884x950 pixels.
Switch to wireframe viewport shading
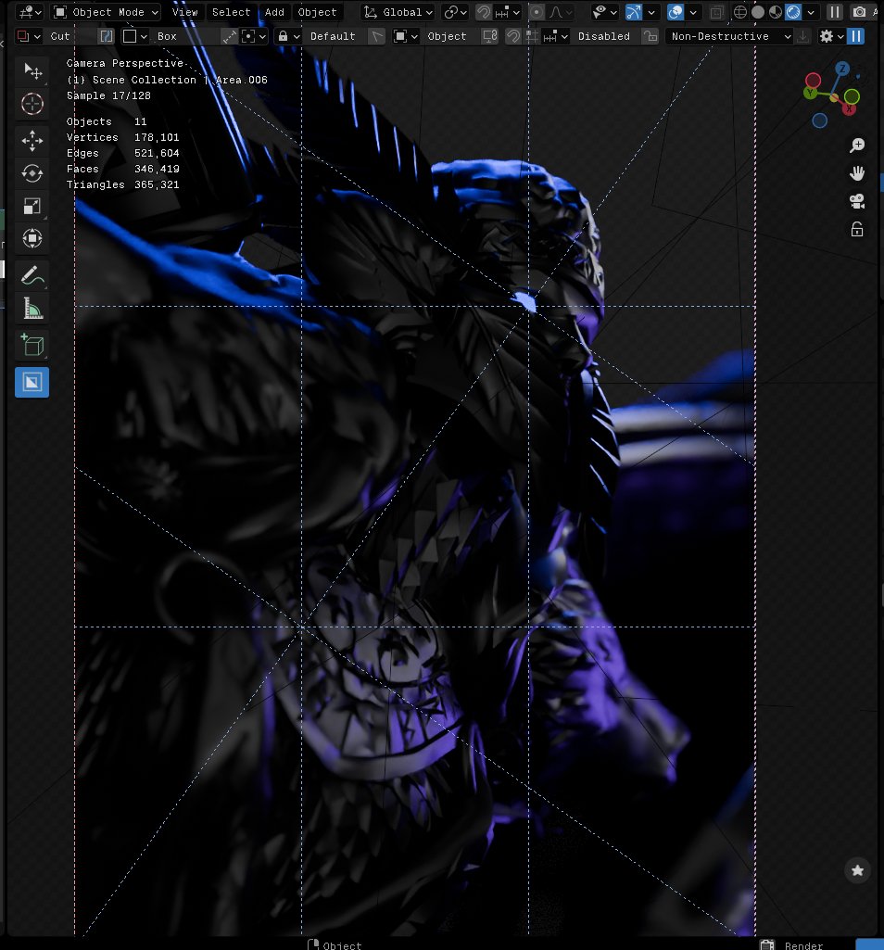pos(739,12)
